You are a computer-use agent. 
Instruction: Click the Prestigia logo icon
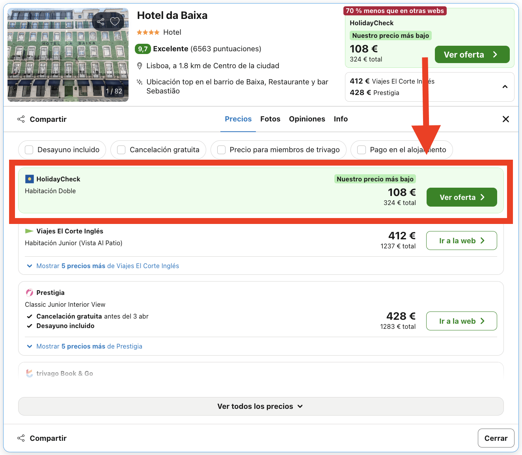pos(30,293)
